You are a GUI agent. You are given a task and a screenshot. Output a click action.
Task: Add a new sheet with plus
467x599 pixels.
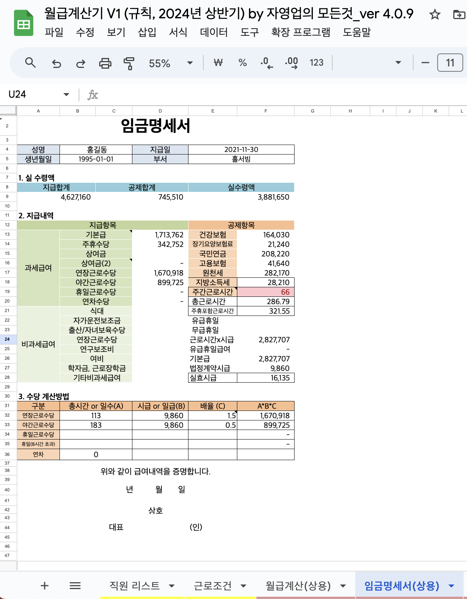pos(45,586)
